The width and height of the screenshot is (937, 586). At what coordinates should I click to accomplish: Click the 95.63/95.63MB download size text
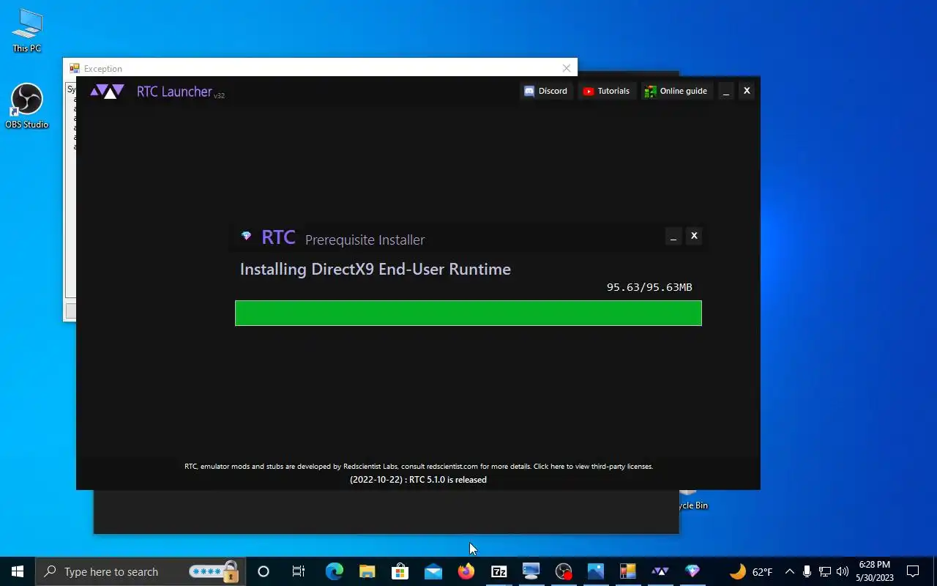(649, 287)
